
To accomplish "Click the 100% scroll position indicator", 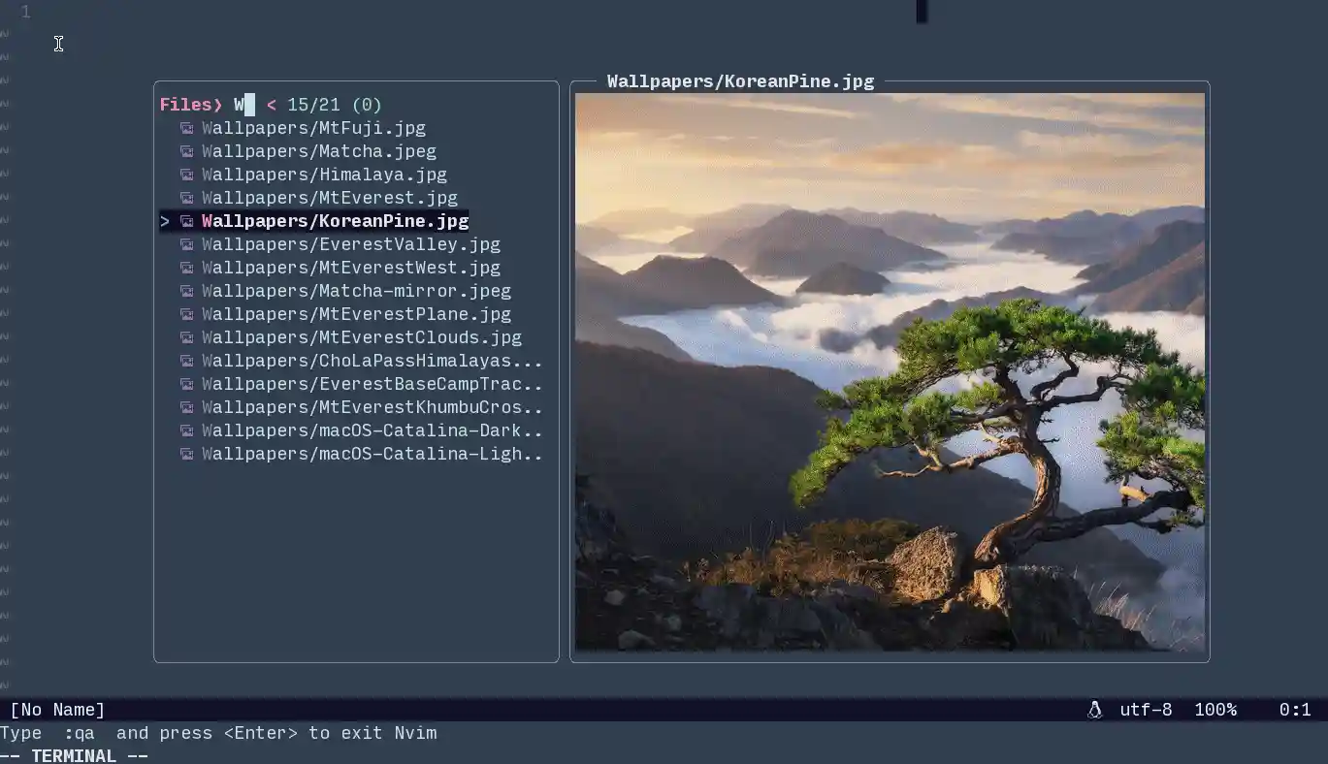I will (x=1215, y=710).
